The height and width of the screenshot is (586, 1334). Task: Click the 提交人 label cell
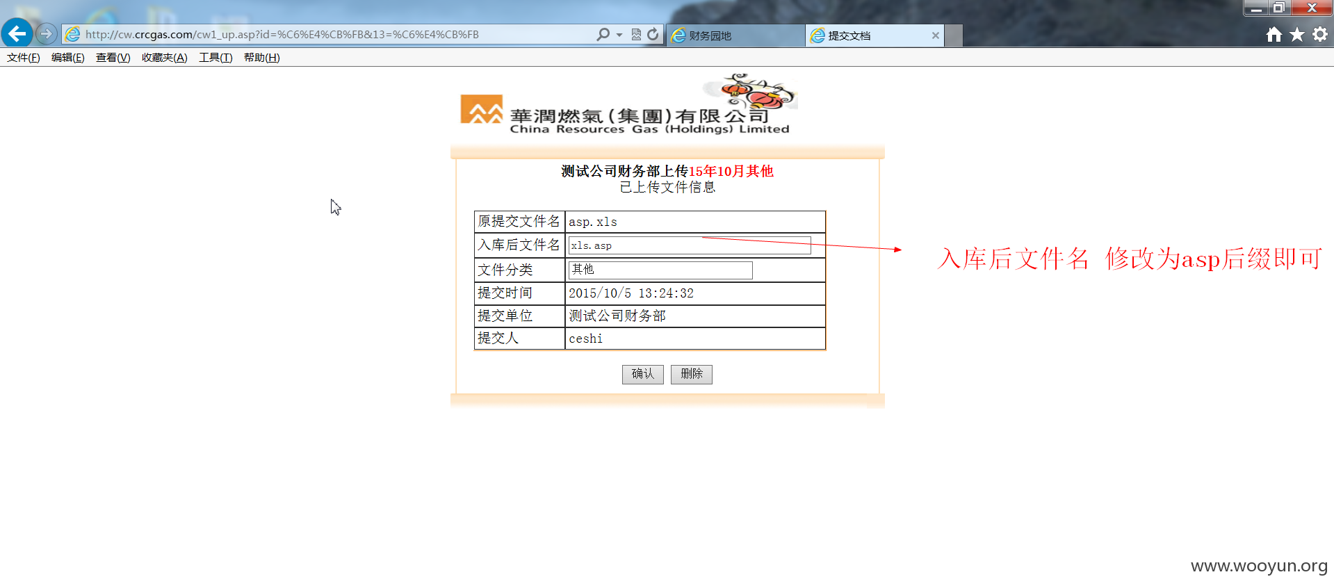(519, 339)
